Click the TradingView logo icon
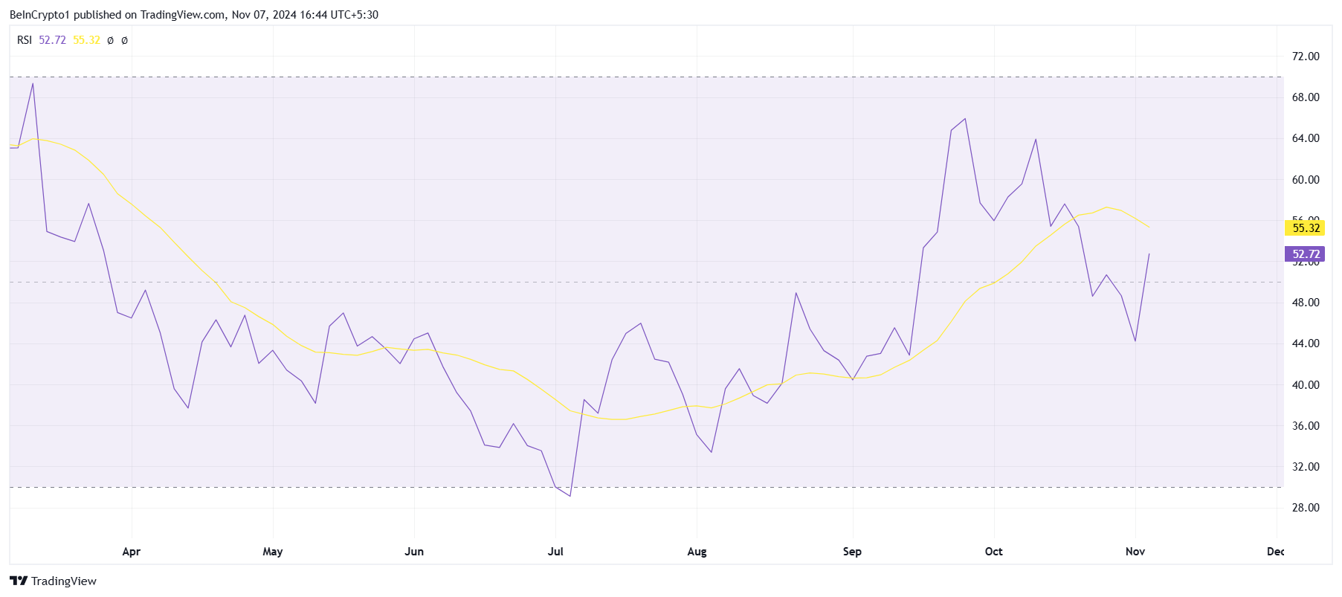Viewport: 1342px width, 597px height. [19, 581]
